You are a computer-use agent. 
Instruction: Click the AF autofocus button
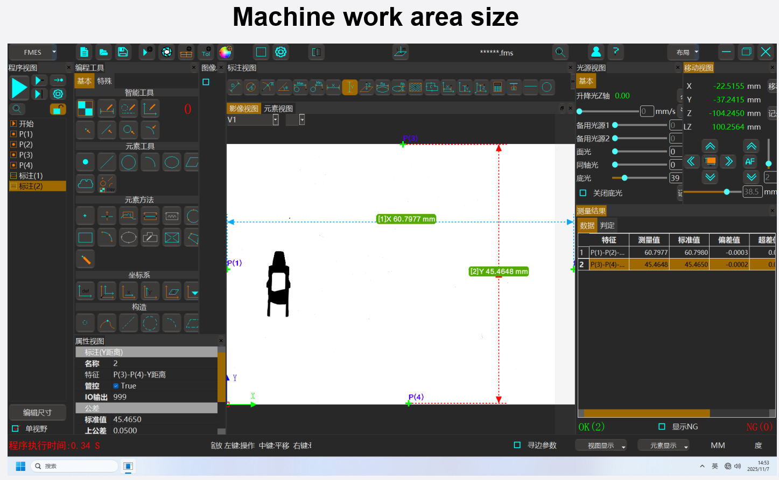click(750, 161)
